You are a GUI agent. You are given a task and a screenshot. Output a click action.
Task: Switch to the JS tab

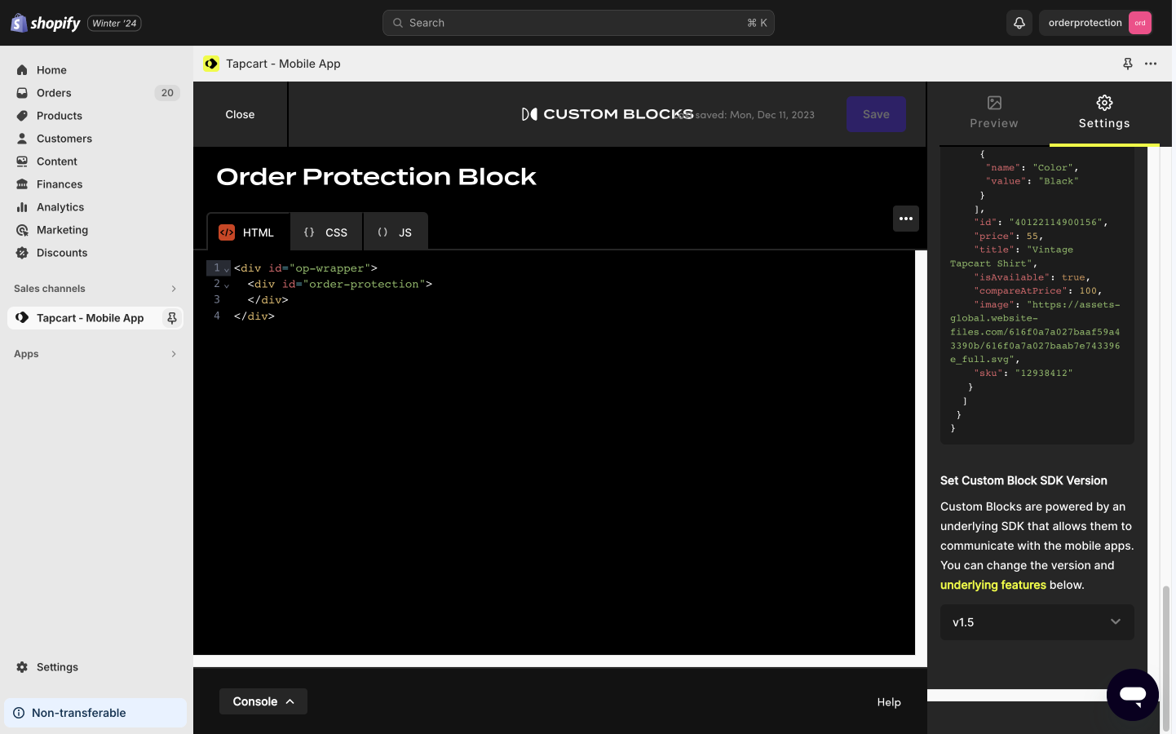click(396, 232)
